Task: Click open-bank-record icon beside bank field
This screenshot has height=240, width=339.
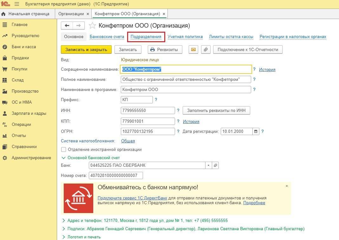Action: (216, 165)
